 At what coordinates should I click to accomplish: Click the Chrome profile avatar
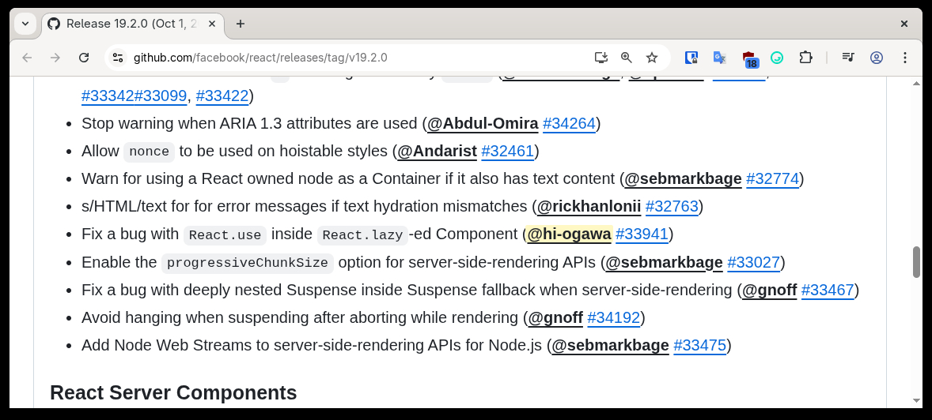[x=877, y=58]
